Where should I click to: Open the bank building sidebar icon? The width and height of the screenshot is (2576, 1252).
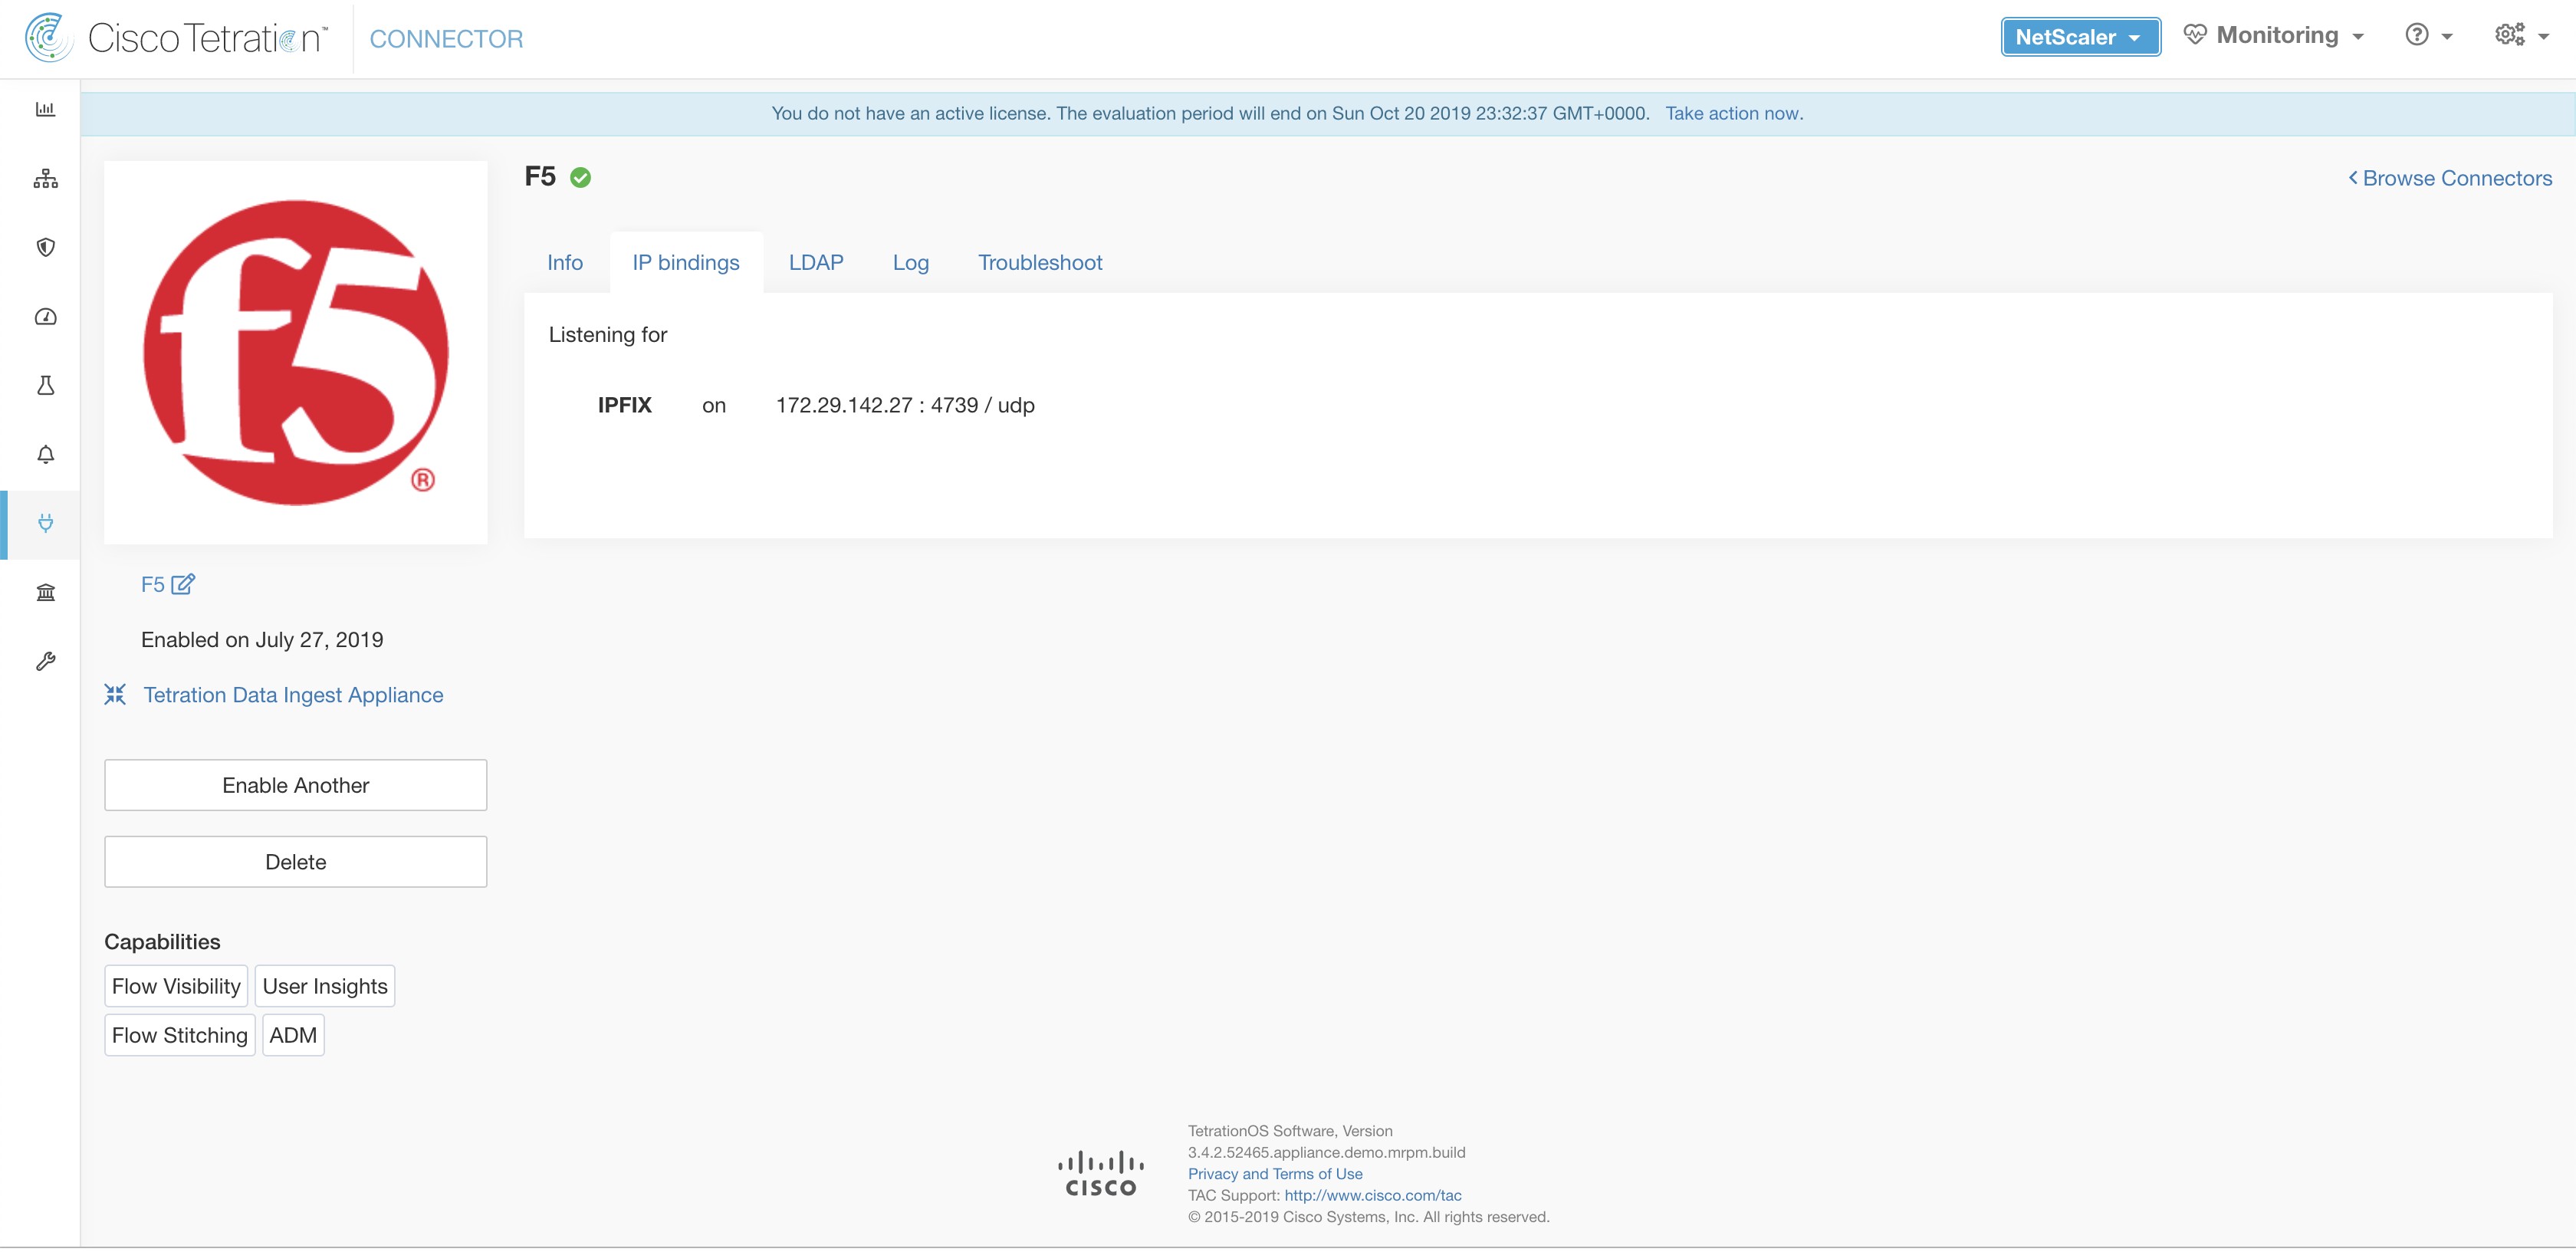coord(45,592)
